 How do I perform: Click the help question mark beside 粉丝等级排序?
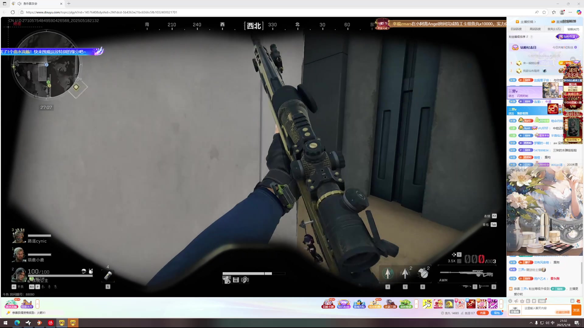point(531,37)
